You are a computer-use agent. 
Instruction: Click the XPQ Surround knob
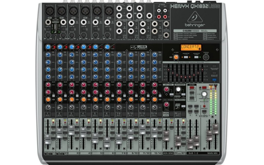coord(178,89)
